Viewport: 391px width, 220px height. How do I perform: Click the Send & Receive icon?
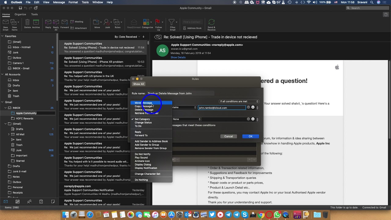pyautogui.click(x=211, y=22)
